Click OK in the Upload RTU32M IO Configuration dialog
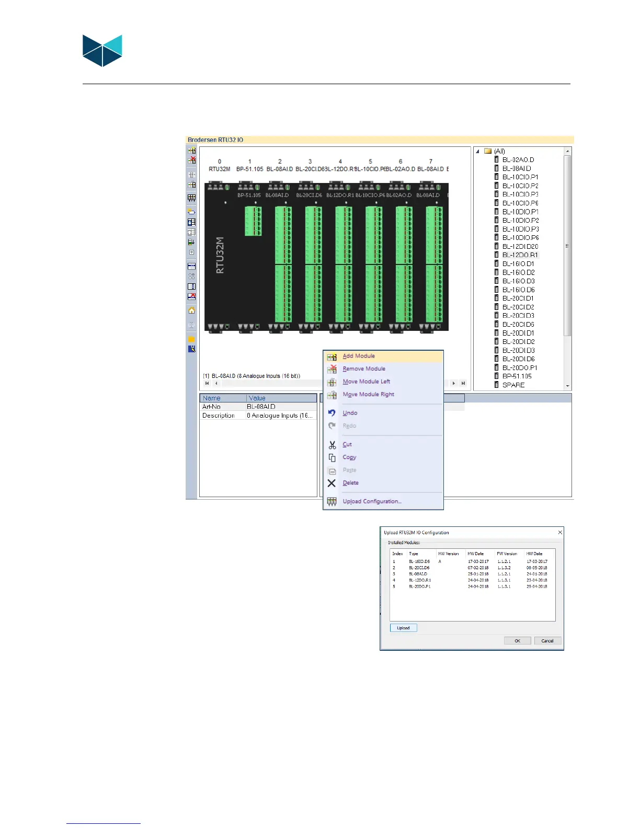Viewport: 640px width, 828px height. click(518, 641)
